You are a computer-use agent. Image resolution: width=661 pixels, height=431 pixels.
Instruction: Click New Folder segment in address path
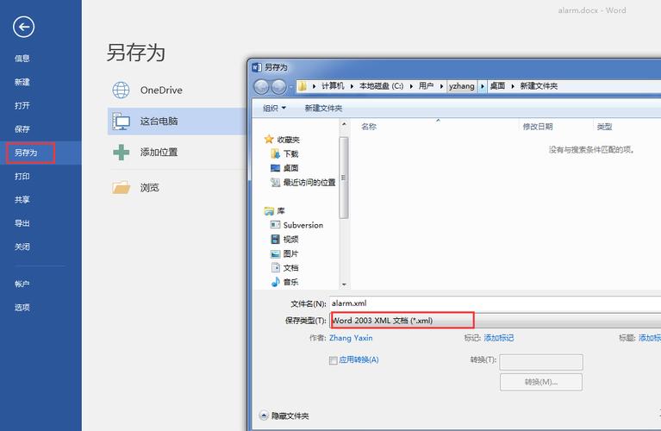coord(539,86)
